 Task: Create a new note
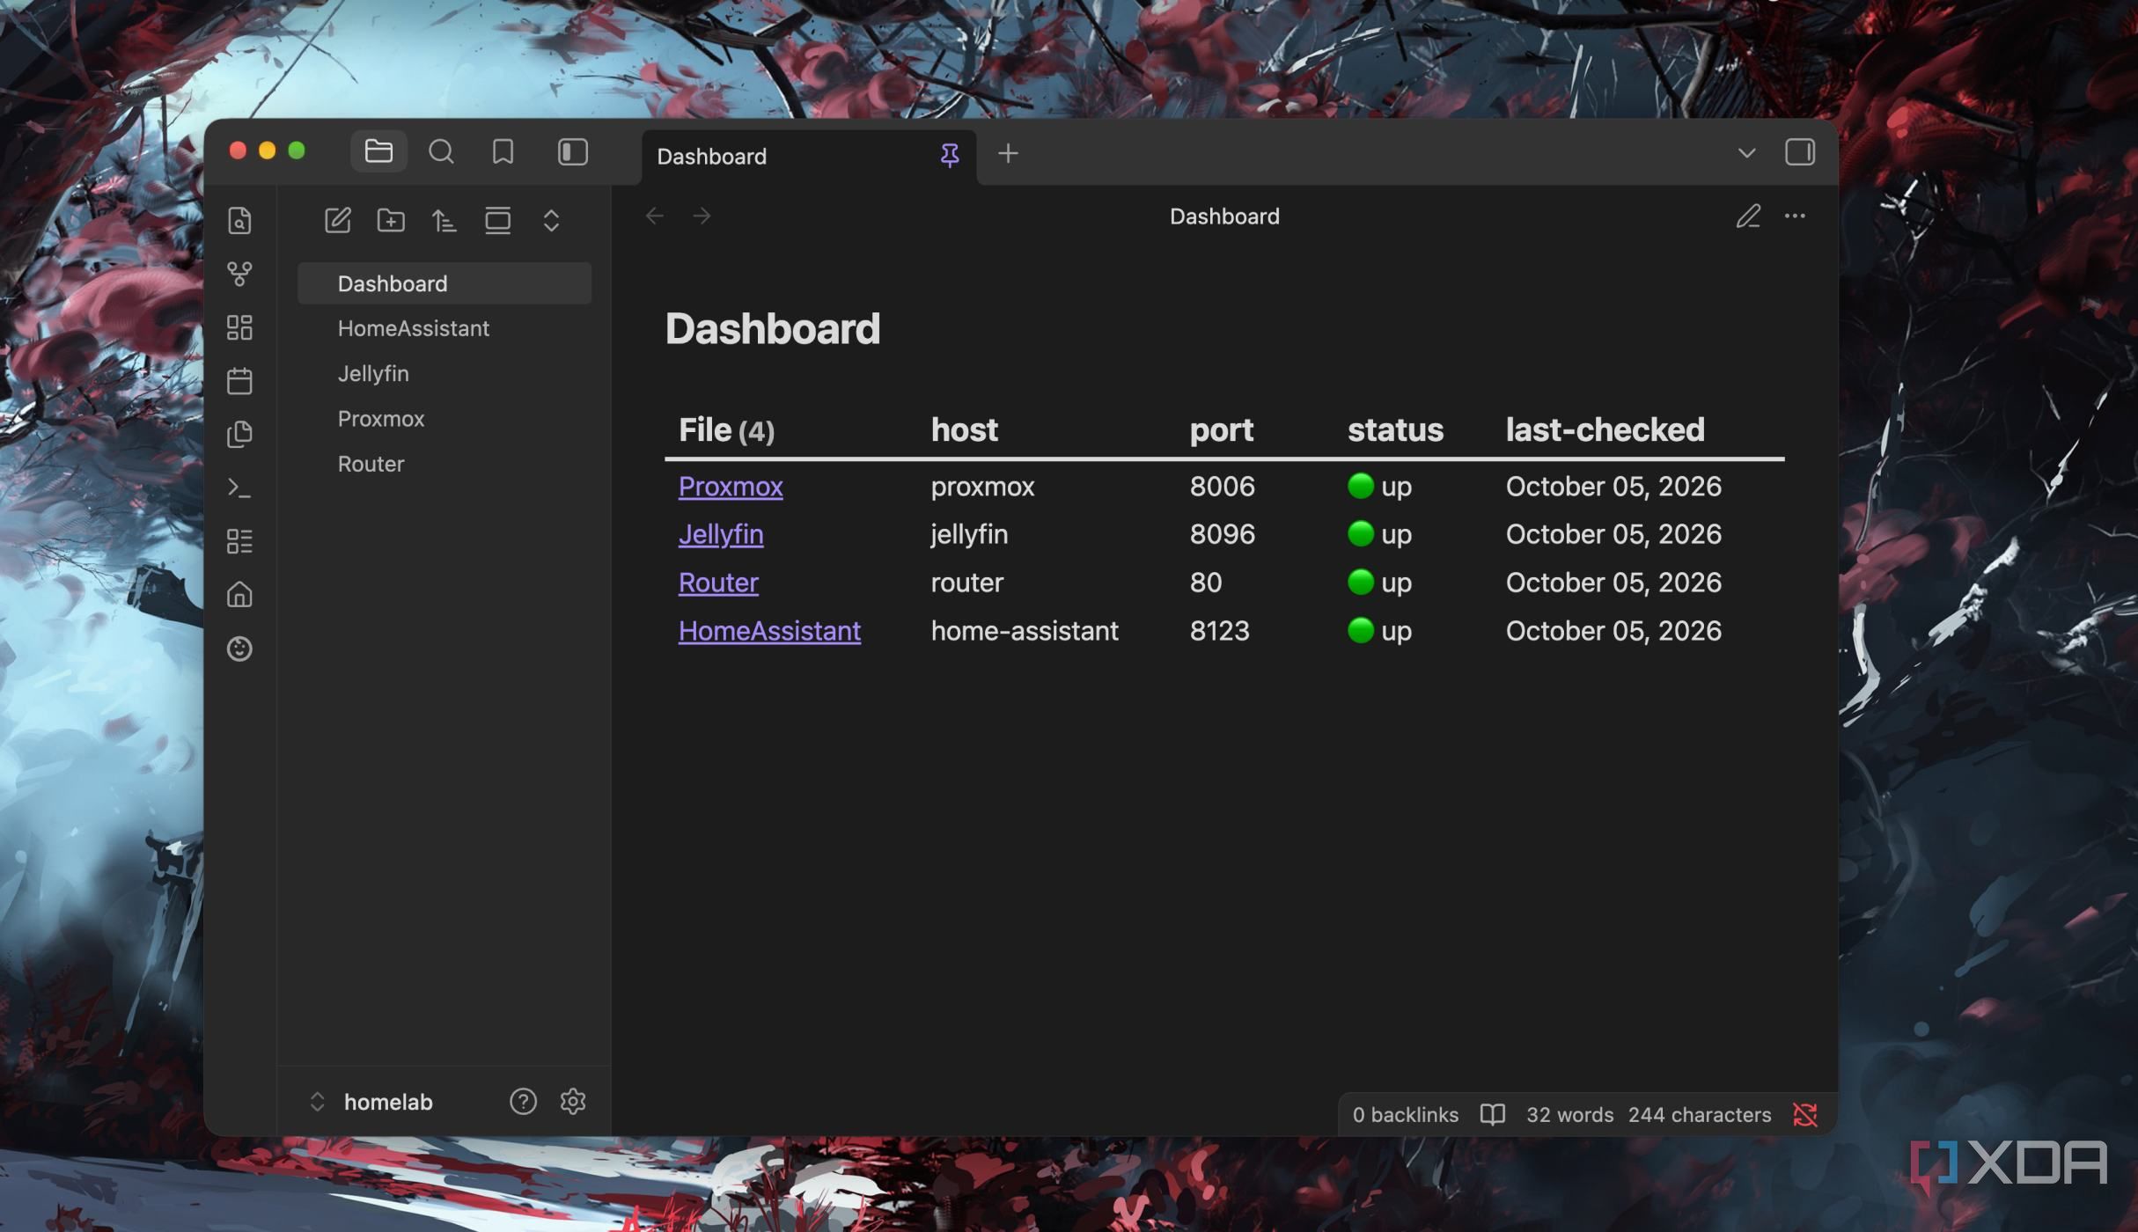click(338, 220)
